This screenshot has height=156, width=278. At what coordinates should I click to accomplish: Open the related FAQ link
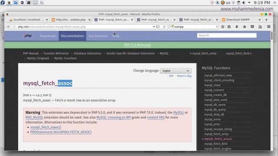point(156,117)
